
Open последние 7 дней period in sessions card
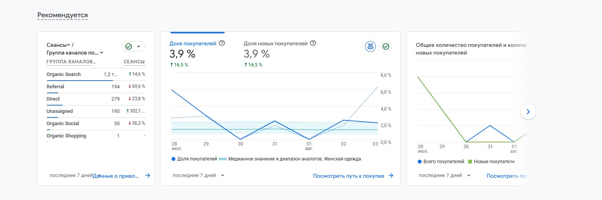71,175
